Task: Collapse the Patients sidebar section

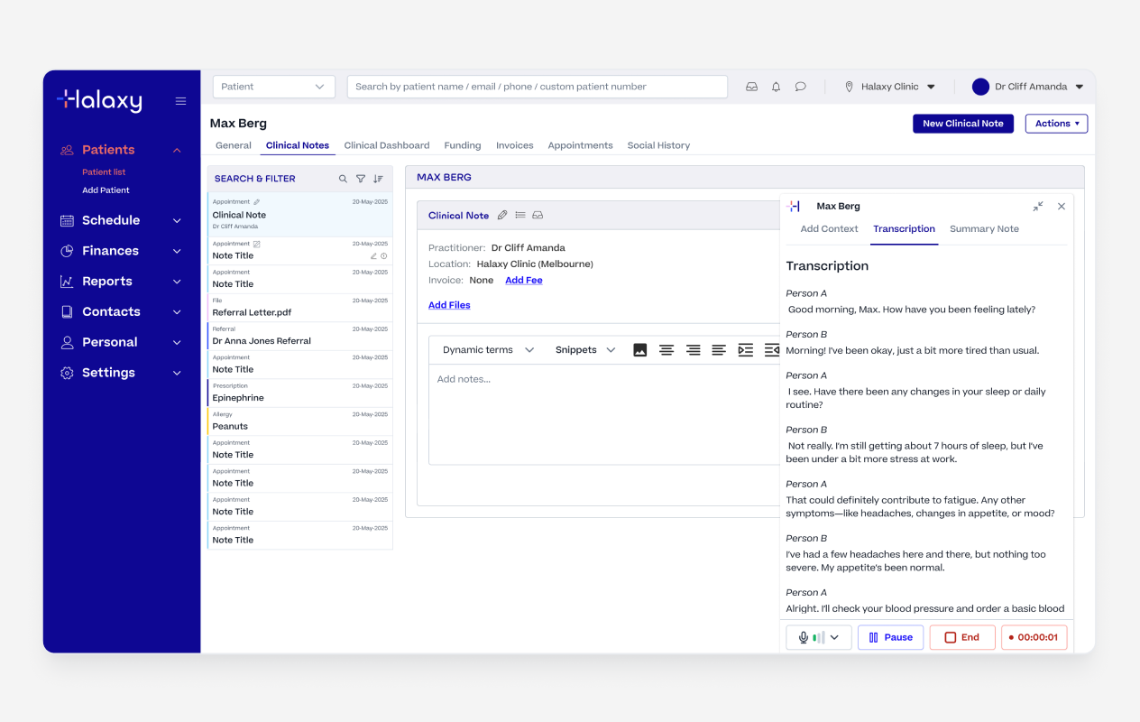Action: [x=177, y=150]
